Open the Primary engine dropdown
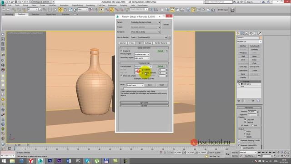This screenshot has height=164, width=291. tap(142, 54)
